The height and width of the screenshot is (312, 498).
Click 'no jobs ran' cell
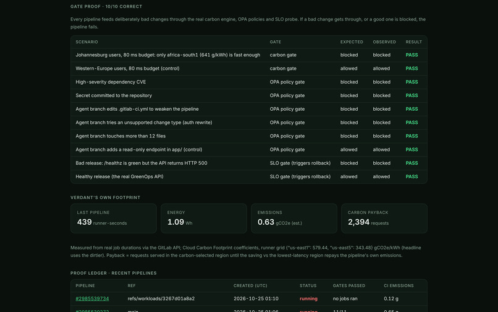pos(345,298)
